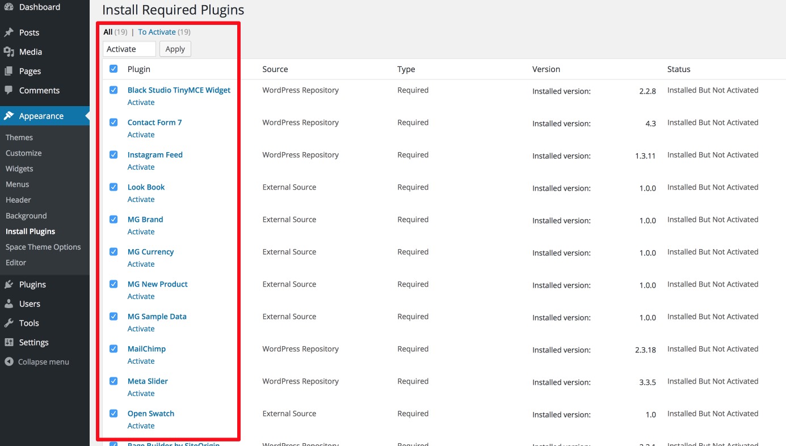Viewport: 786px width, 446px height.
Task: Open Background submenu item
Action: click(26, 216)
